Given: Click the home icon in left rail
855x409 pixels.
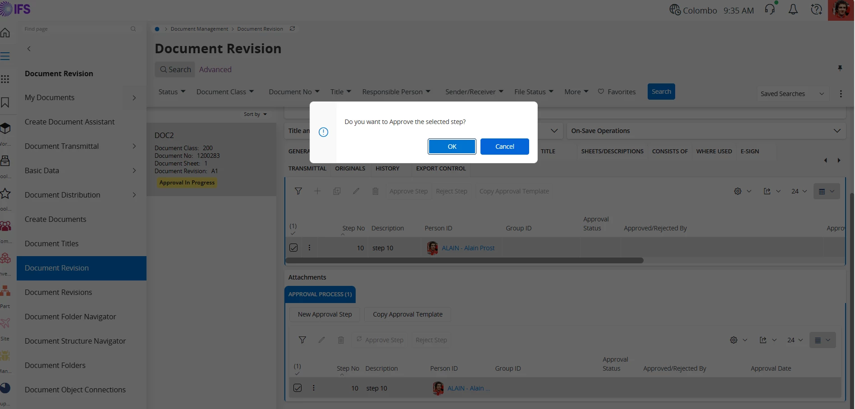Looking at the screenshot, I should [5, 32].
